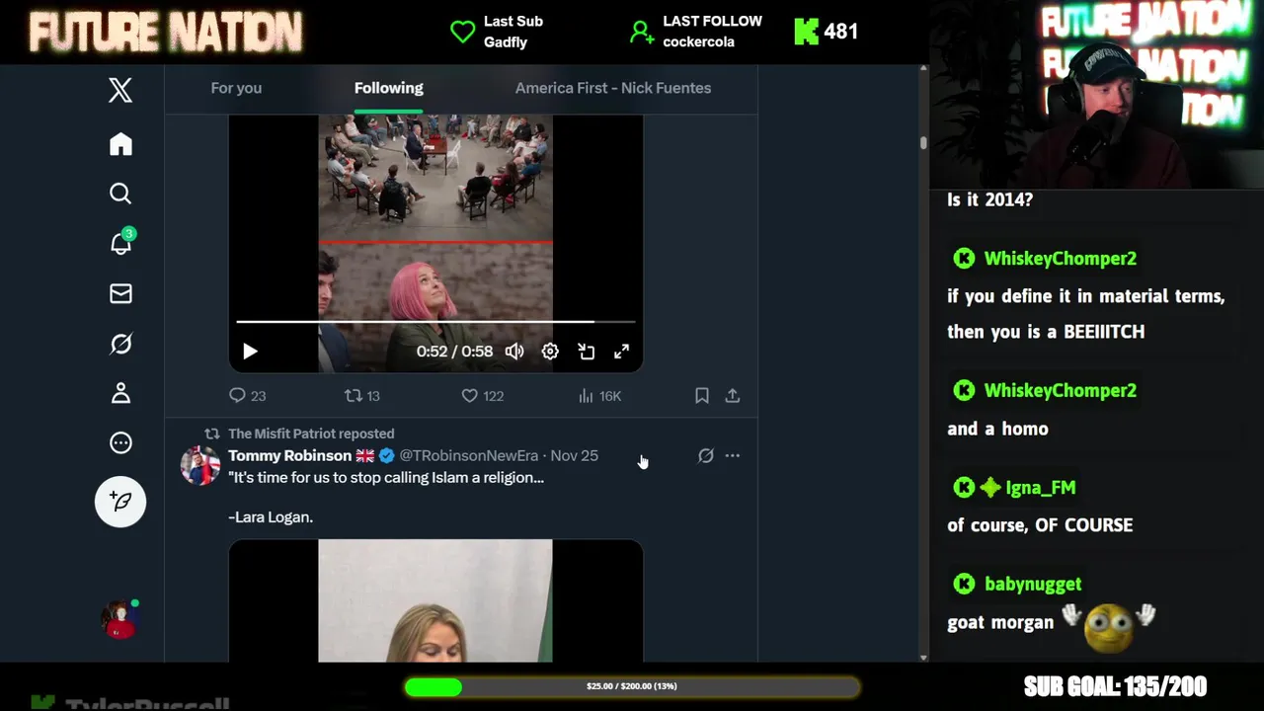Bookmark the video post
This screenshot has width=1264, height=711.
(x=702, y=396)
